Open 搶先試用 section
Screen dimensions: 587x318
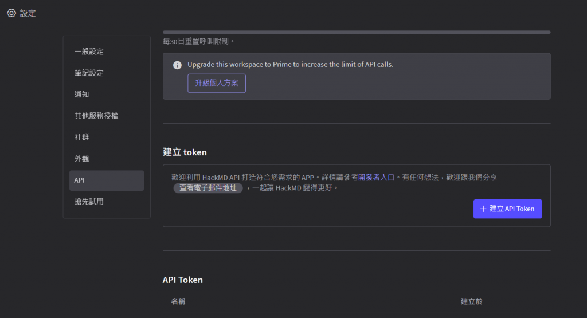[107, 202]
